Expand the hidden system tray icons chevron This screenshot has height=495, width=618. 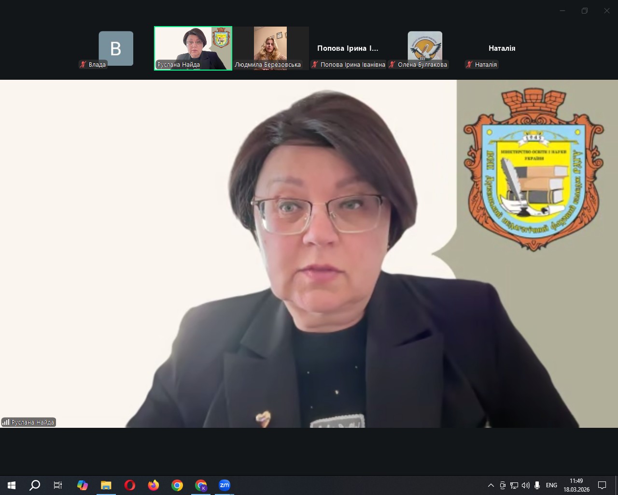491,485
